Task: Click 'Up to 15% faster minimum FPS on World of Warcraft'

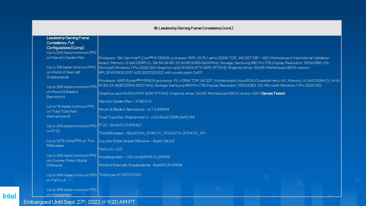Action: pos(71,72)
